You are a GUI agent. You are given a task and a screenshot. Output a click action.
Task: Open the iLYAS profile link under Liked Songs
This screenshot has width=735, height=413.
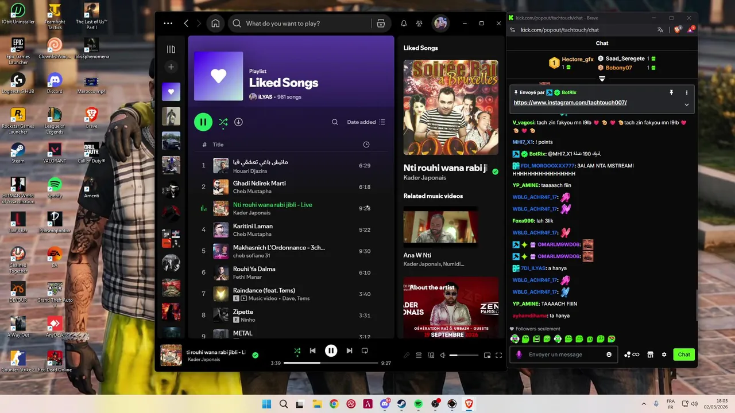click(x=265, y=97)
